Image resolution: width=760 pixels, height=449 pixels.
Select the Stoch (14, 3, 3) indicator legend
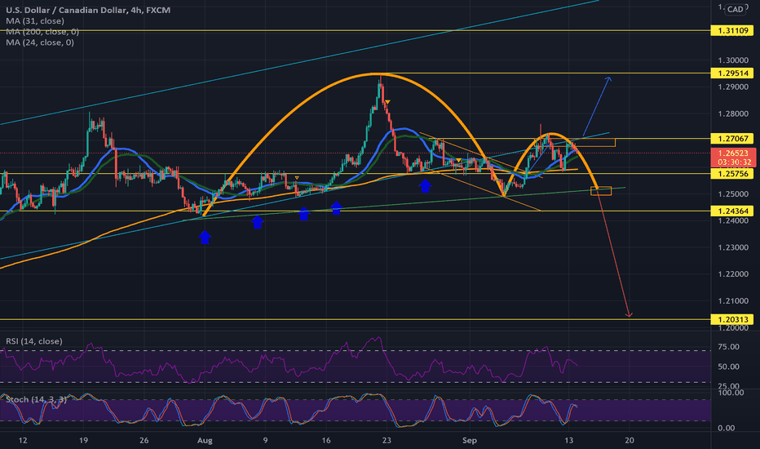pos(36,399)
